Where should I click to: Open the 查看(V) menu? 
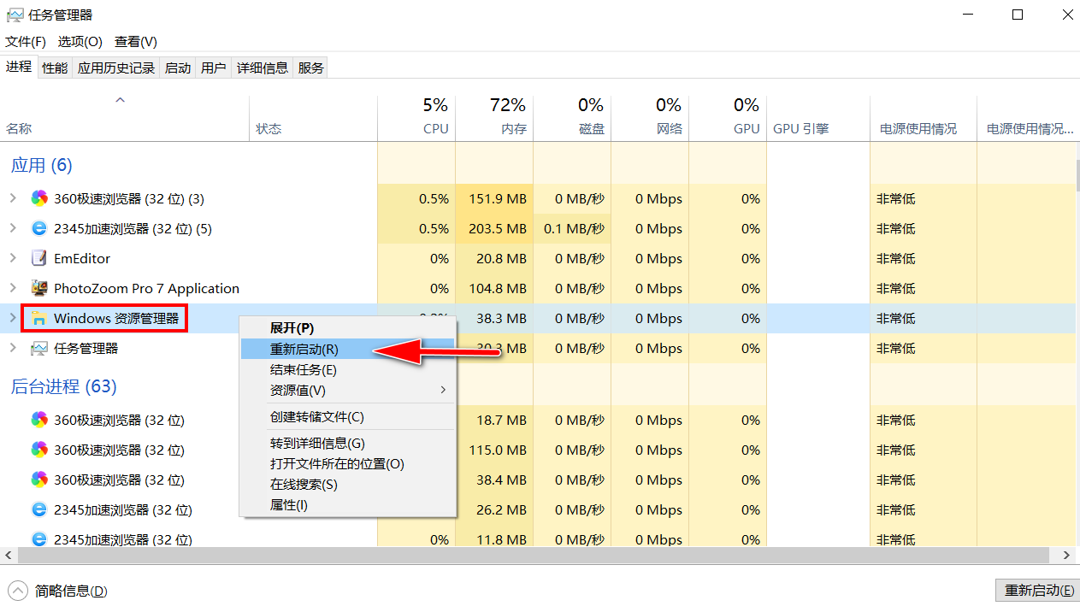136,41
